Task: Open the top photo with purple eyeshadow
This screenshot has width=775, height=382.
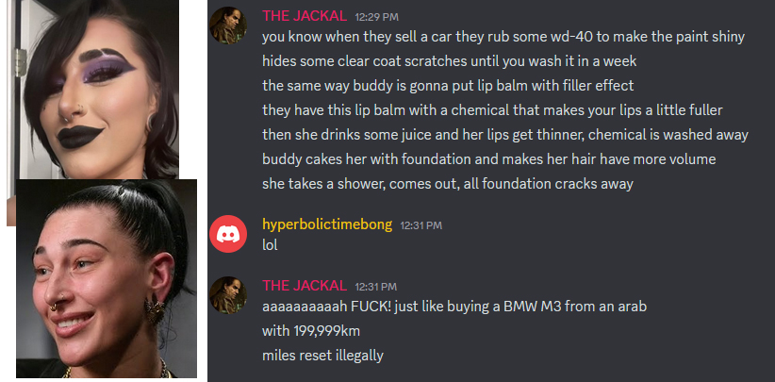Action: pos(93,90)
